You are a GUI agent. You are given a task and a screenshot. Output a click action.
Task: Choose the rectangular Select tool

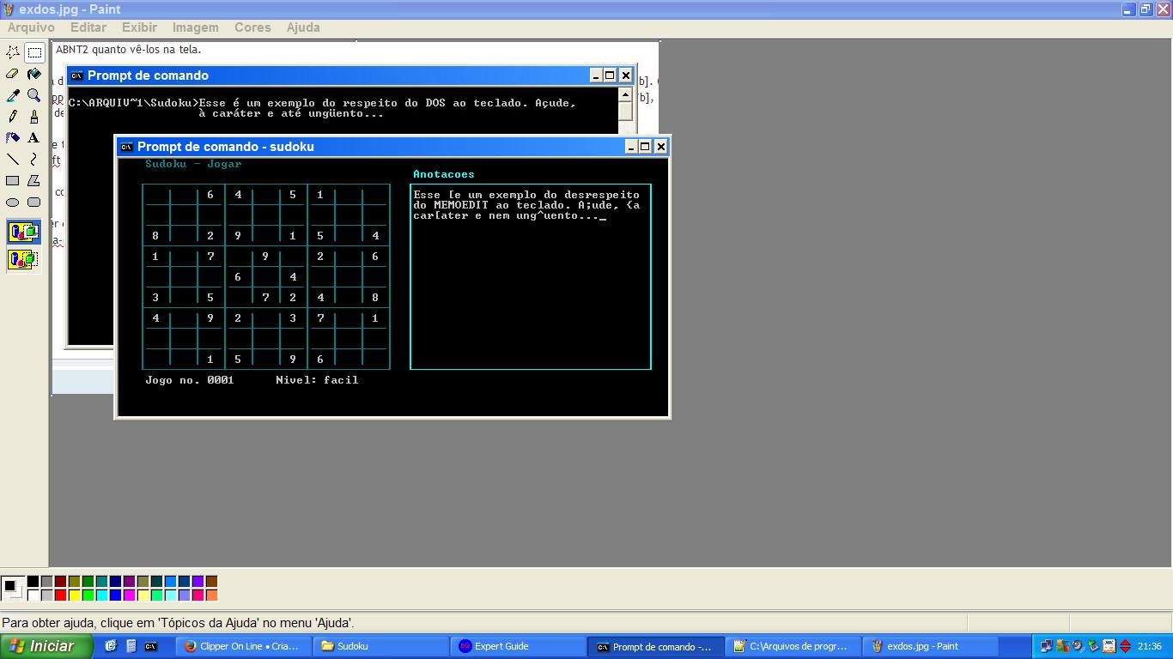[34, 52]
